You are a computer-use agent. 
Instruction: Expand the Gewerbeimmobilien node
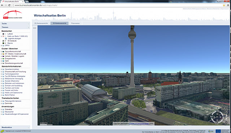tap(1, 69)
